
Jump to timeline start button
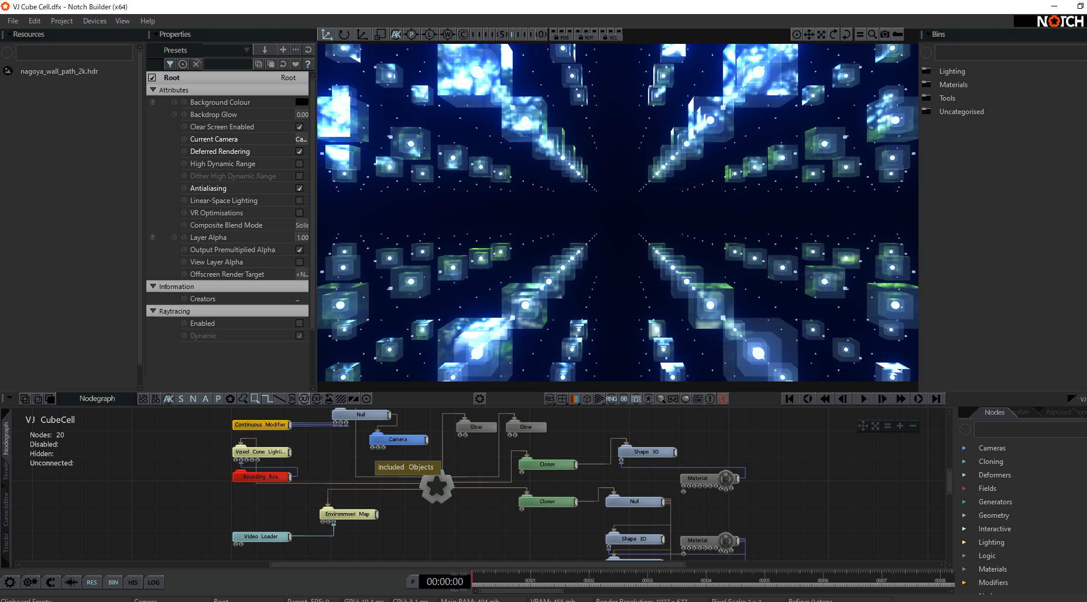pyautogui.click(x=790, y=399)
